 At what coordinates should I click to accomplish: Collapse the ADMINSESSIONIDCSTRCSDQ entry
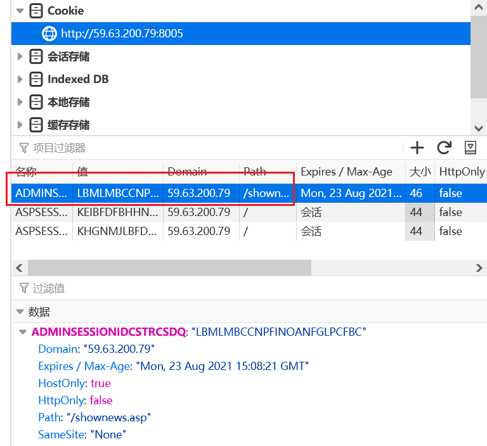(x=22, y=332)
